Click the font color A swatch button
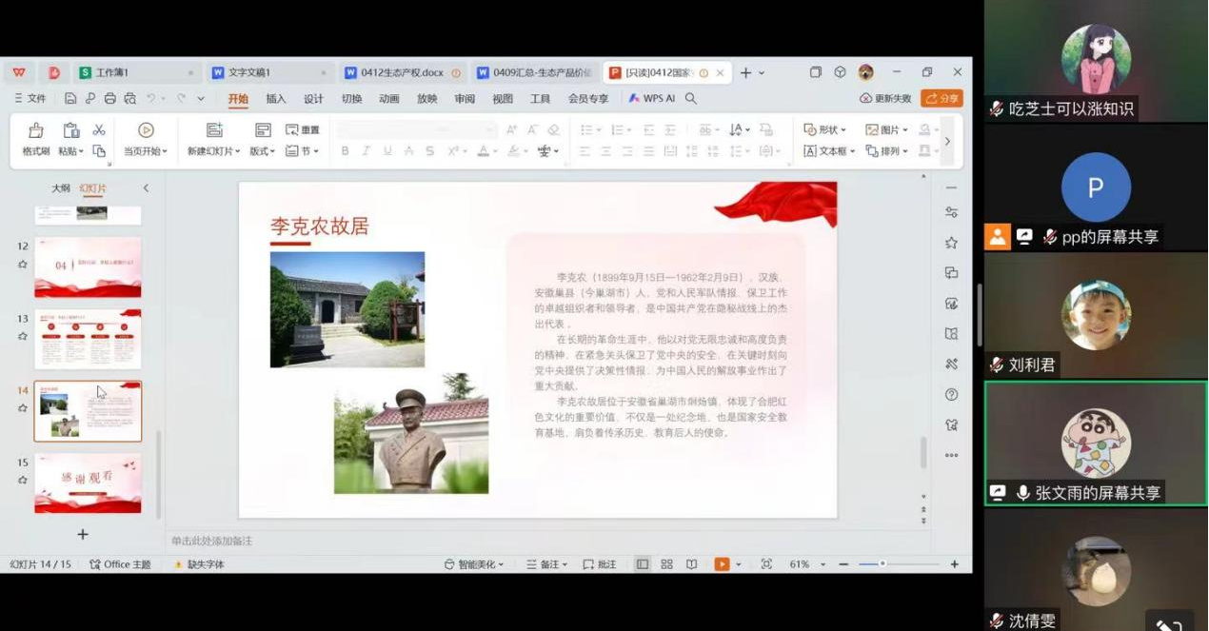1209x631 pixels. click(483, 151)
